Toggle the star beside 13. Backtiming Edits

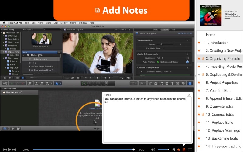(x=199, y=138)
